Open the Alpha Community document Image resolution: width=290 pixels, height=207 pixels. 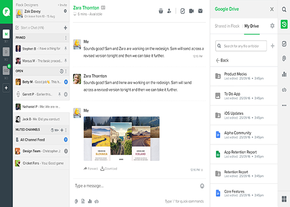[x=244, y=135]
